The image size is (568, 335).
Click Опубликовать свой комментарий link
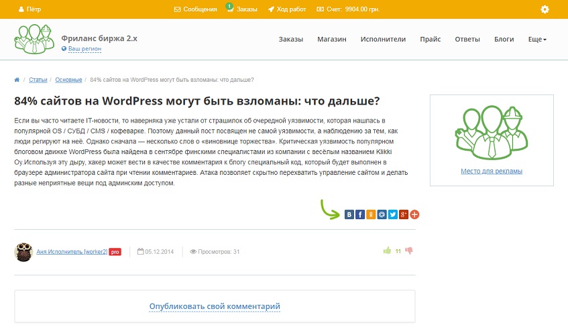pos(215,306)
